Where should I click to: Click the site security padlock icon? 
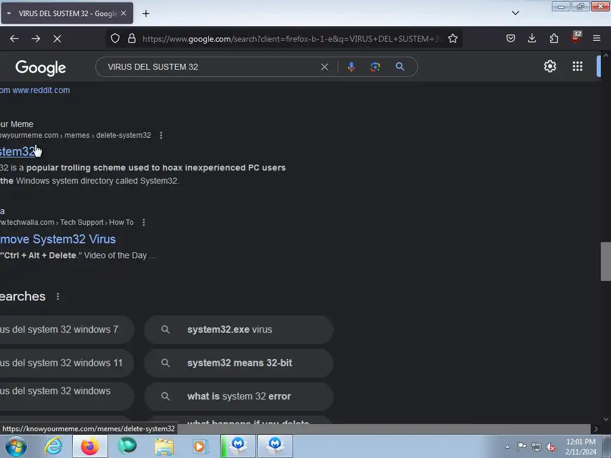click(x=132, y=39)
